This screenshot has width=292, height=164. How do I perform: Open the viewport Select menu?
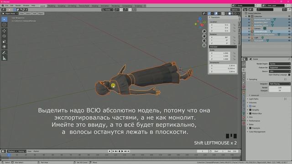click(28, 13)
